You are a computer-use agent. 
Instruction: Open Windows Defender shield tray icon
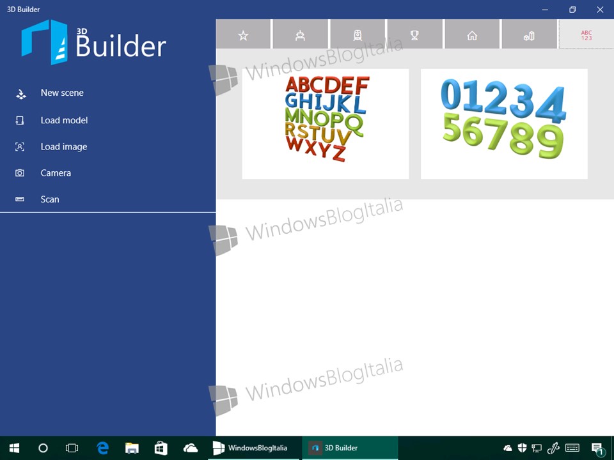click(x=522, y=448)
